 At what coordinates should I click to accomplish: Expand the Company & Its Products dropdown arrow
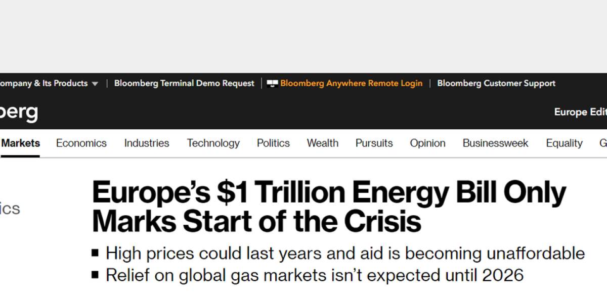click(x=95, y=84)
